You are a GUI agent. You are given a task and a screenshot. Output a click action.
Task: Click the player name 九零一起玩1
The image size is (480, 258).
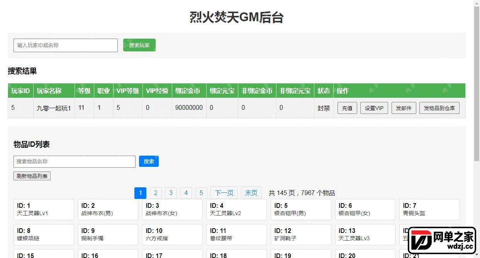(54, 108)
